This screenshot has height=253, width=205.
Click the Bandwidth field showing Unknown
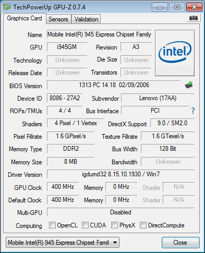[168, 162]
